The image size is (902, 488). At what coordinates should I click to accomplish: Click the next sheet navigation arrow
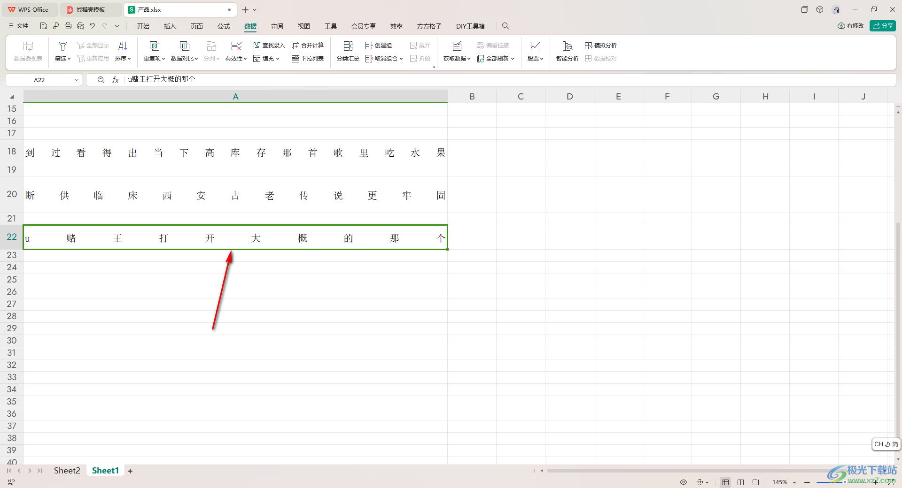[30, 471]
